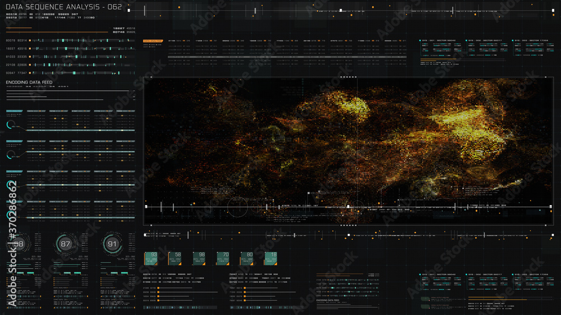The width and height of the screenshot is (561, 315).
Task: Select sequence row 80078 80314
Action: tap(70, 40)
